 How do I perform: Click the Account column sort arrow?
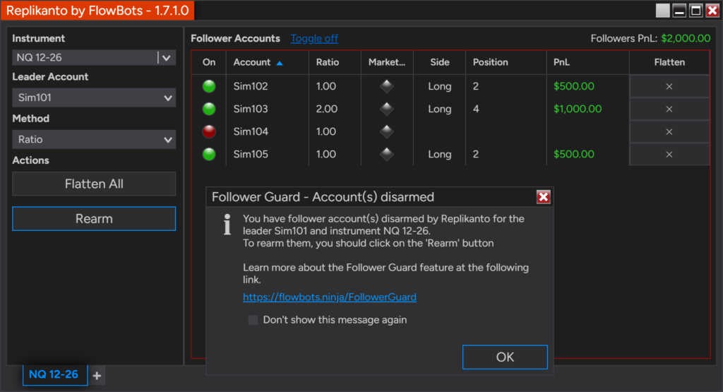click(280, 63)
